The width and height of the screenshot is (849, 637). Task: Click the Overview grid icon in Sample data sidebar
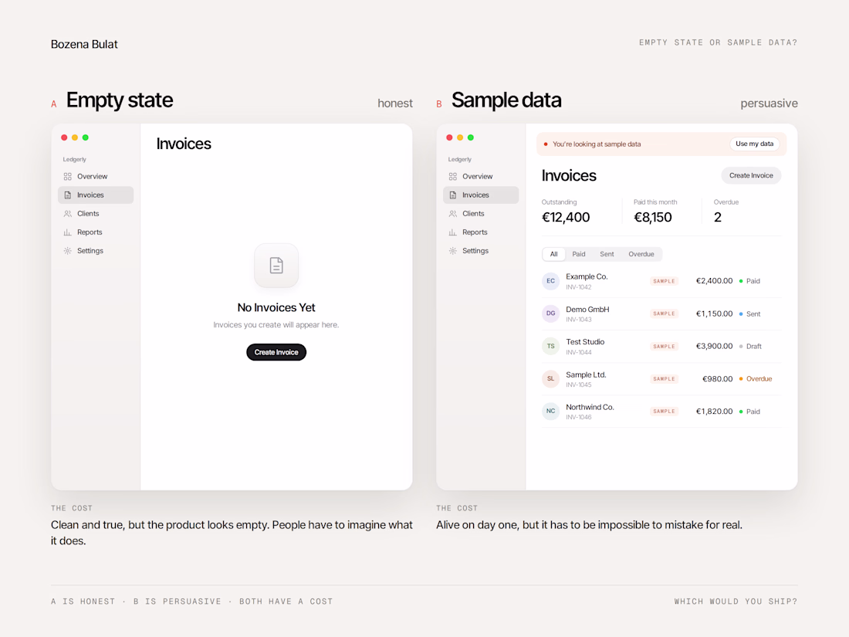tap(453, 177)
